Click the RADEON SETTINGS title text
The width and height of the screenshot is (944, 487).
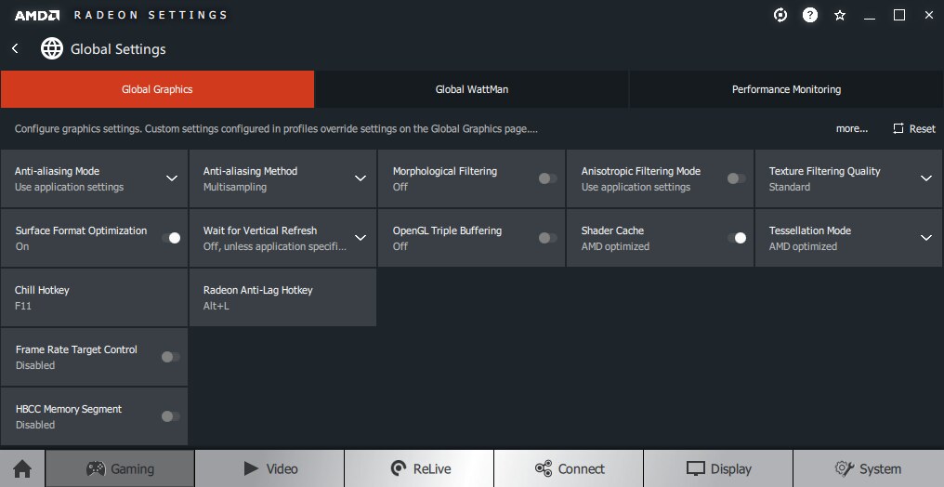pos(150,15)
